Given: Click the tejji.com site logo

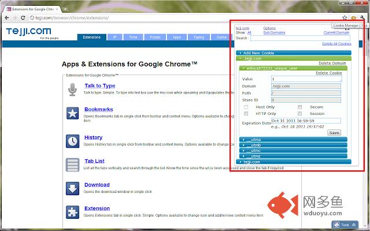Looking at the screenshot, I should (x=29, y=31).
